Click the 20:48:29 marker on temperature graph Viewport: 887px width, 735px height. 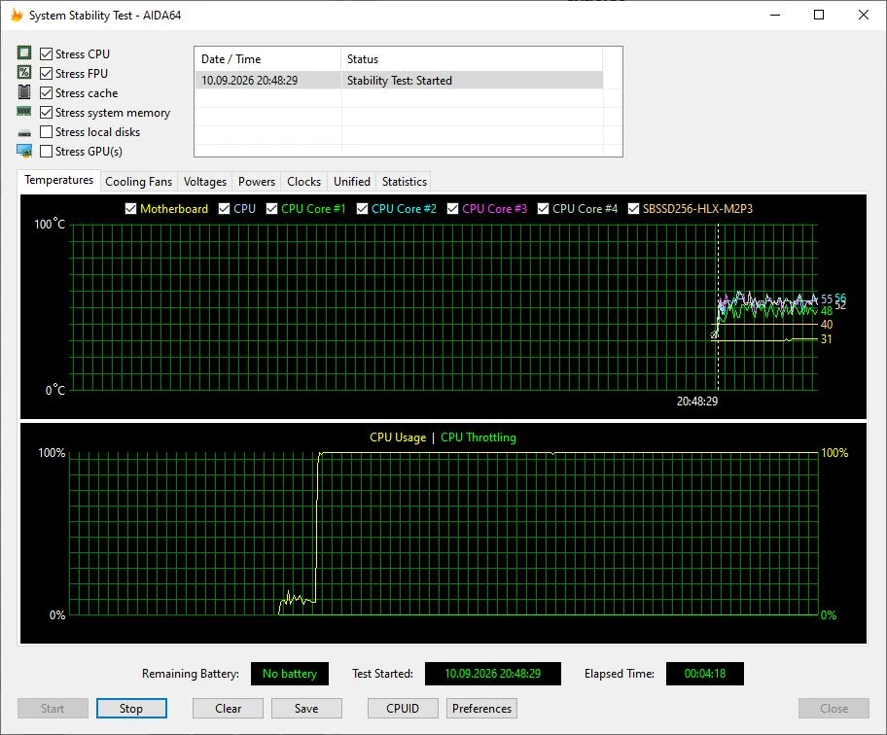(x=697, y=401)
